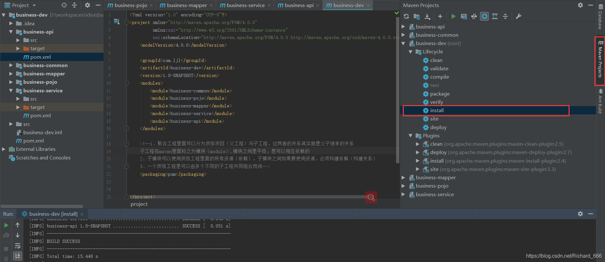Image resolution: width=605 pixels, height=262 pixels.
Task: Expand the maven-clean-plugin entry
Action: tap(417, 144)
